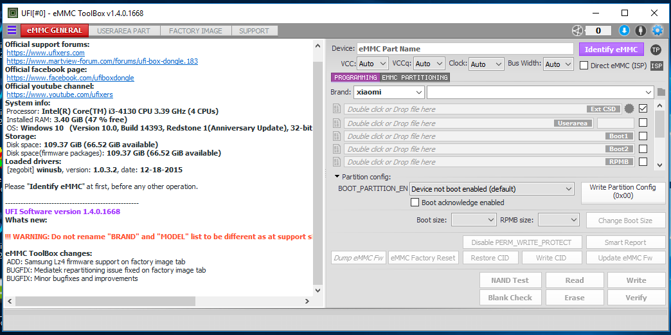
Task: Click the blue download arrow icon
Action: (x=623, y=30)
